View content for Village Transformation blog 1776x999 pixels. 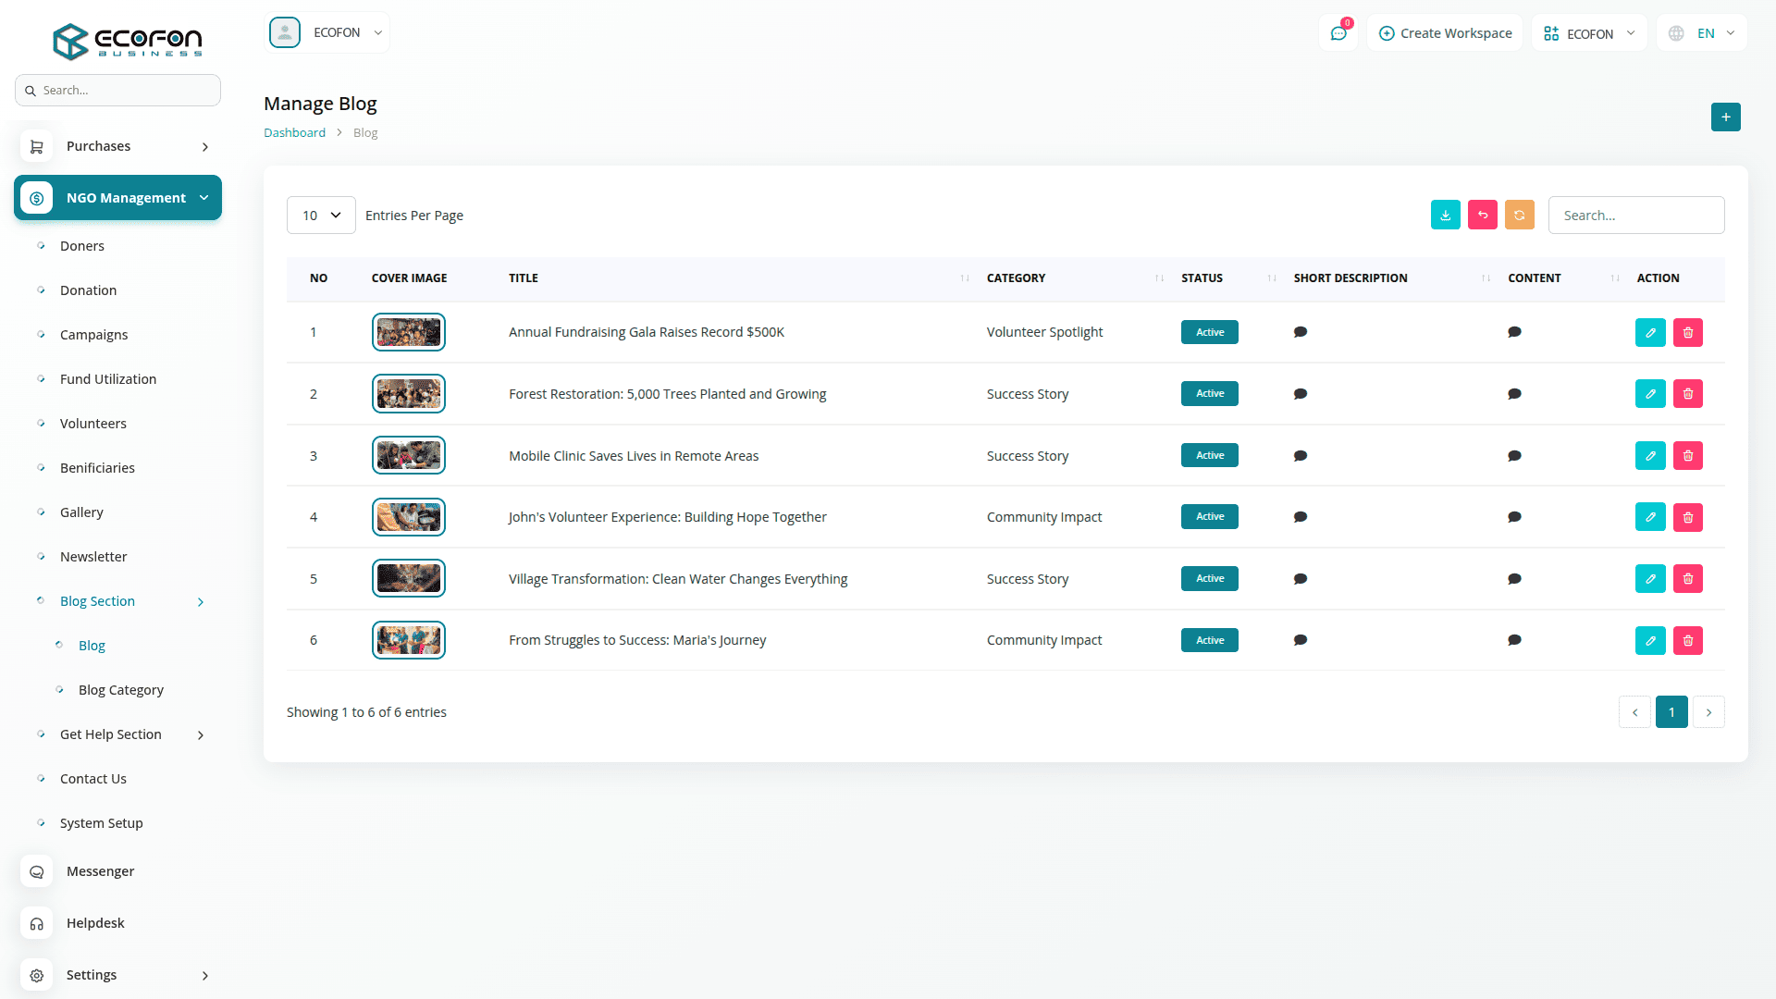click(1514, 579)
